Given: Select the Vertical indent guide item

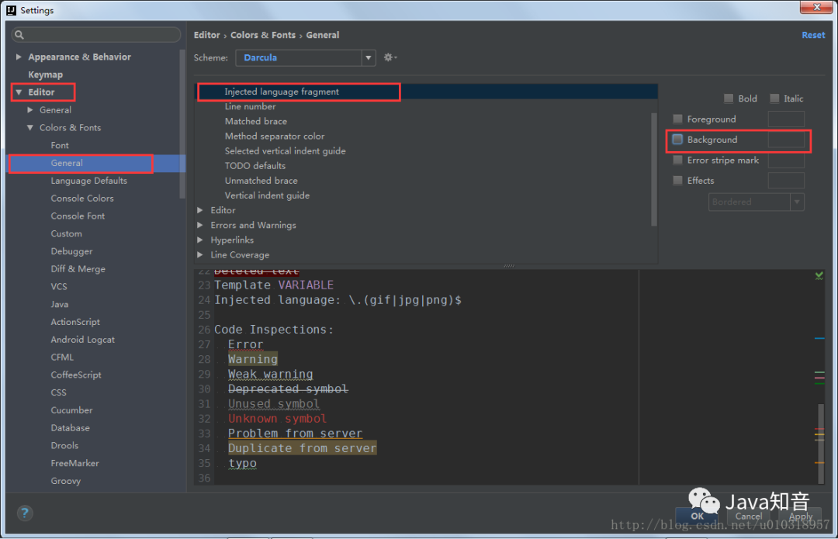Looking at the screenshot, I should pyautogui.click(x=267, y=195).
